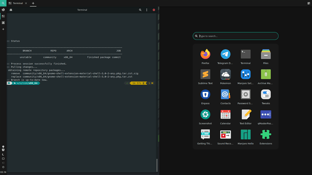312x175 pixels.
Task: Click the terminal vertical scrollbar
Action: click(157, 165)
